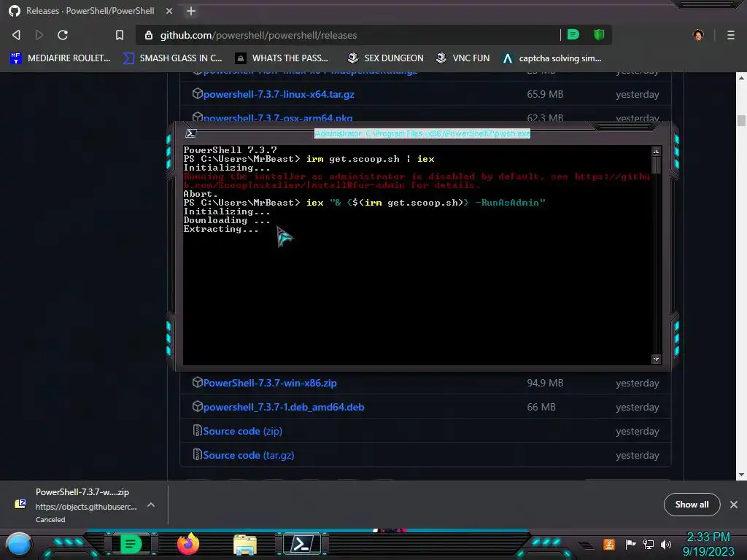Open the browser hamburger menu

coord(731,35)
